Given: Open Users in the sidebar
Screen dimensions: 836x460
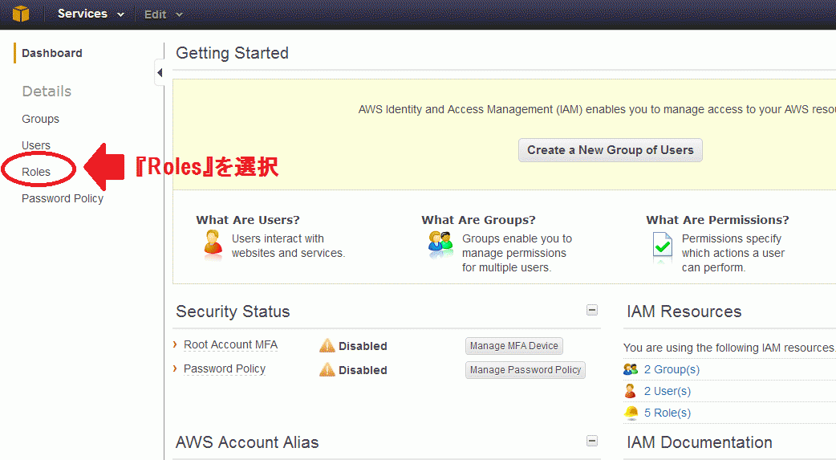Looking at the screenshot, I should click(36, 145).
